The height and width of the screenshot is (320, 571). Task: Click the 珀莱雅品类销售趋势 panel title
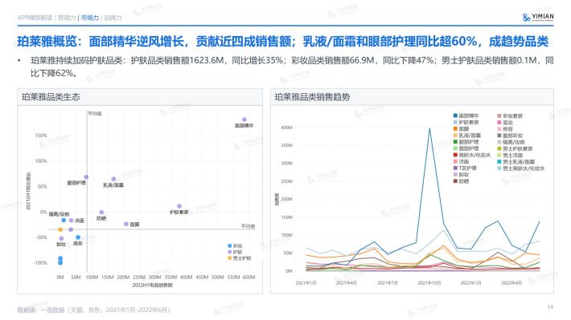click(312, 97)
